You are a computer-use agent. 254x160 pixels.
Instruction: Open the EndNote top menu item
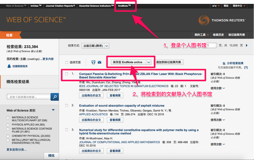coord(124,6)
